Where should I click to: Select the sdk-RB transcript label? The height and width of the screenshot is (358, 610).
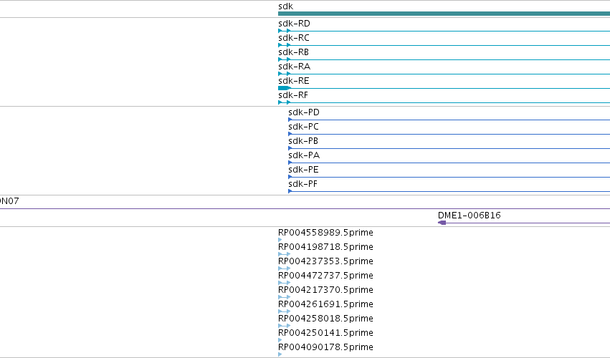(x=293, y=52)
